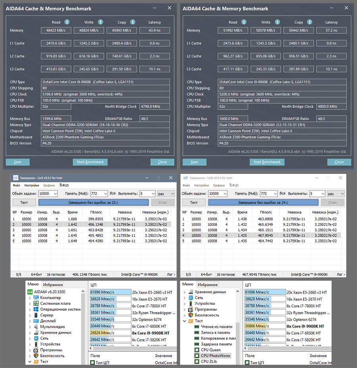Image resolution: width=357 pixels, height=368 pixels.
Task: Open раз unit dropdown in right LinX
Action: 342,194
